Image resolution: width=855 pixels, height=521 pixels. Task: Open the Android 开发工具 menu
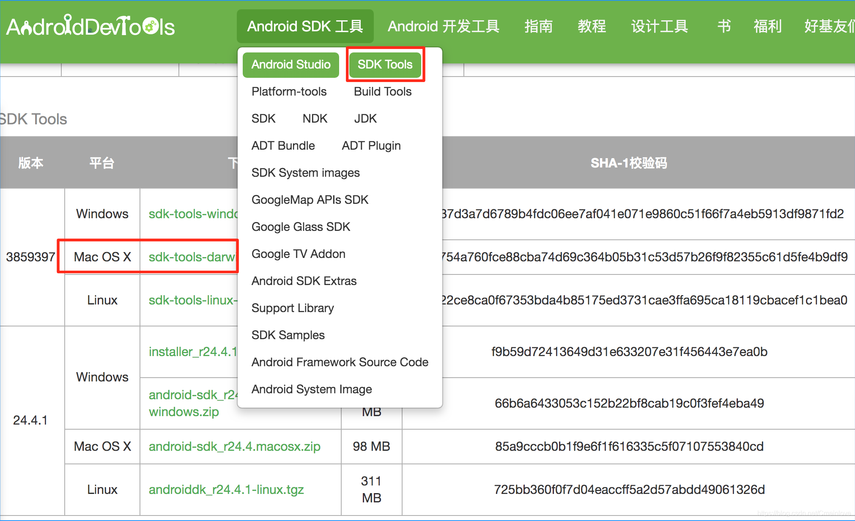coord(444,26)
